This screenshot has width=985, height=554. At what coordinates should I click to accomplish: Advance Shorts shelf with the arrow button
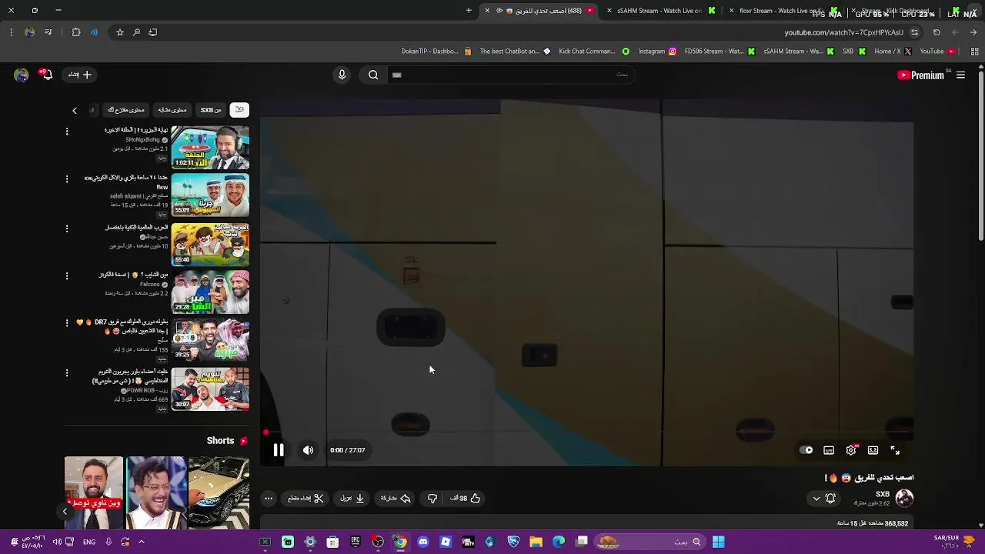(65, 511)
